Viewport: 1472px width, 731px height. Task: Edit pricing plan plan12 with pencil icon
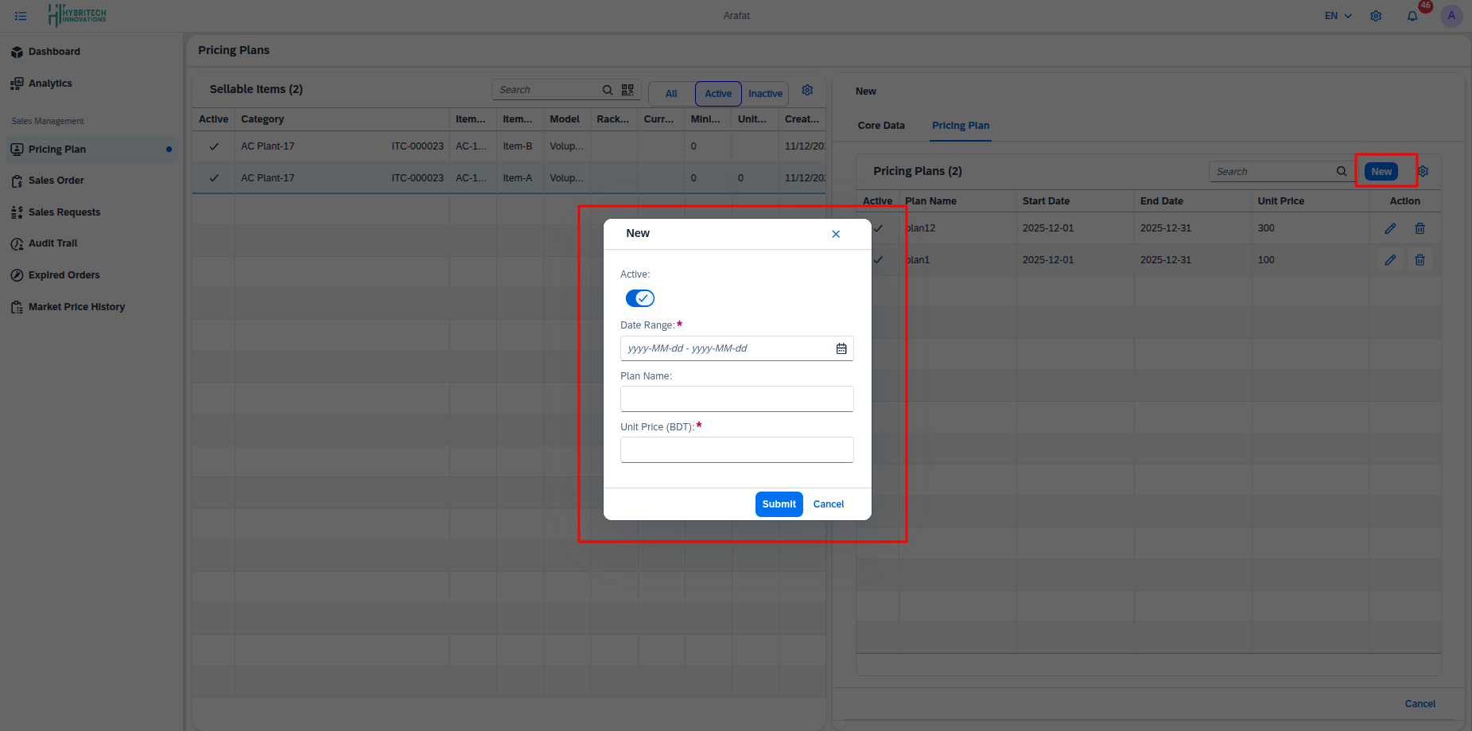(x=1390, y=228)
